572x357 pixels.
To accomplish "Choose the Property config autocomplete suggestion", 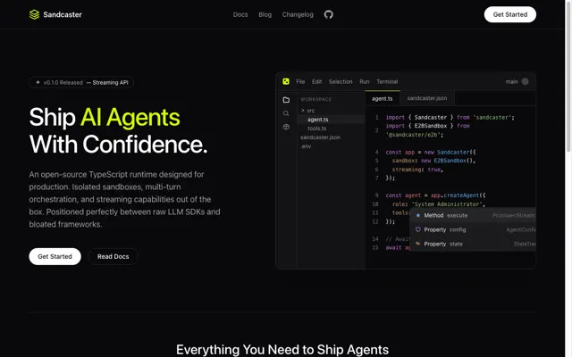I will 474,229.
